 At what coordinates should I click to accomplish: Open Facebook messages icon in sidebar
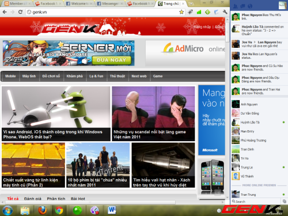tap(242, 6)
